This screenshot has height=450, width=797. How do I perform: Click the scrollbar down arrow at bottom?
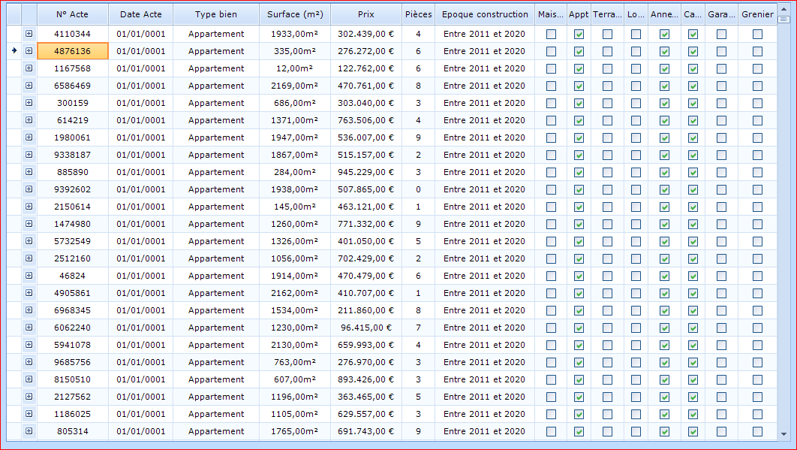tap(783, 434)
